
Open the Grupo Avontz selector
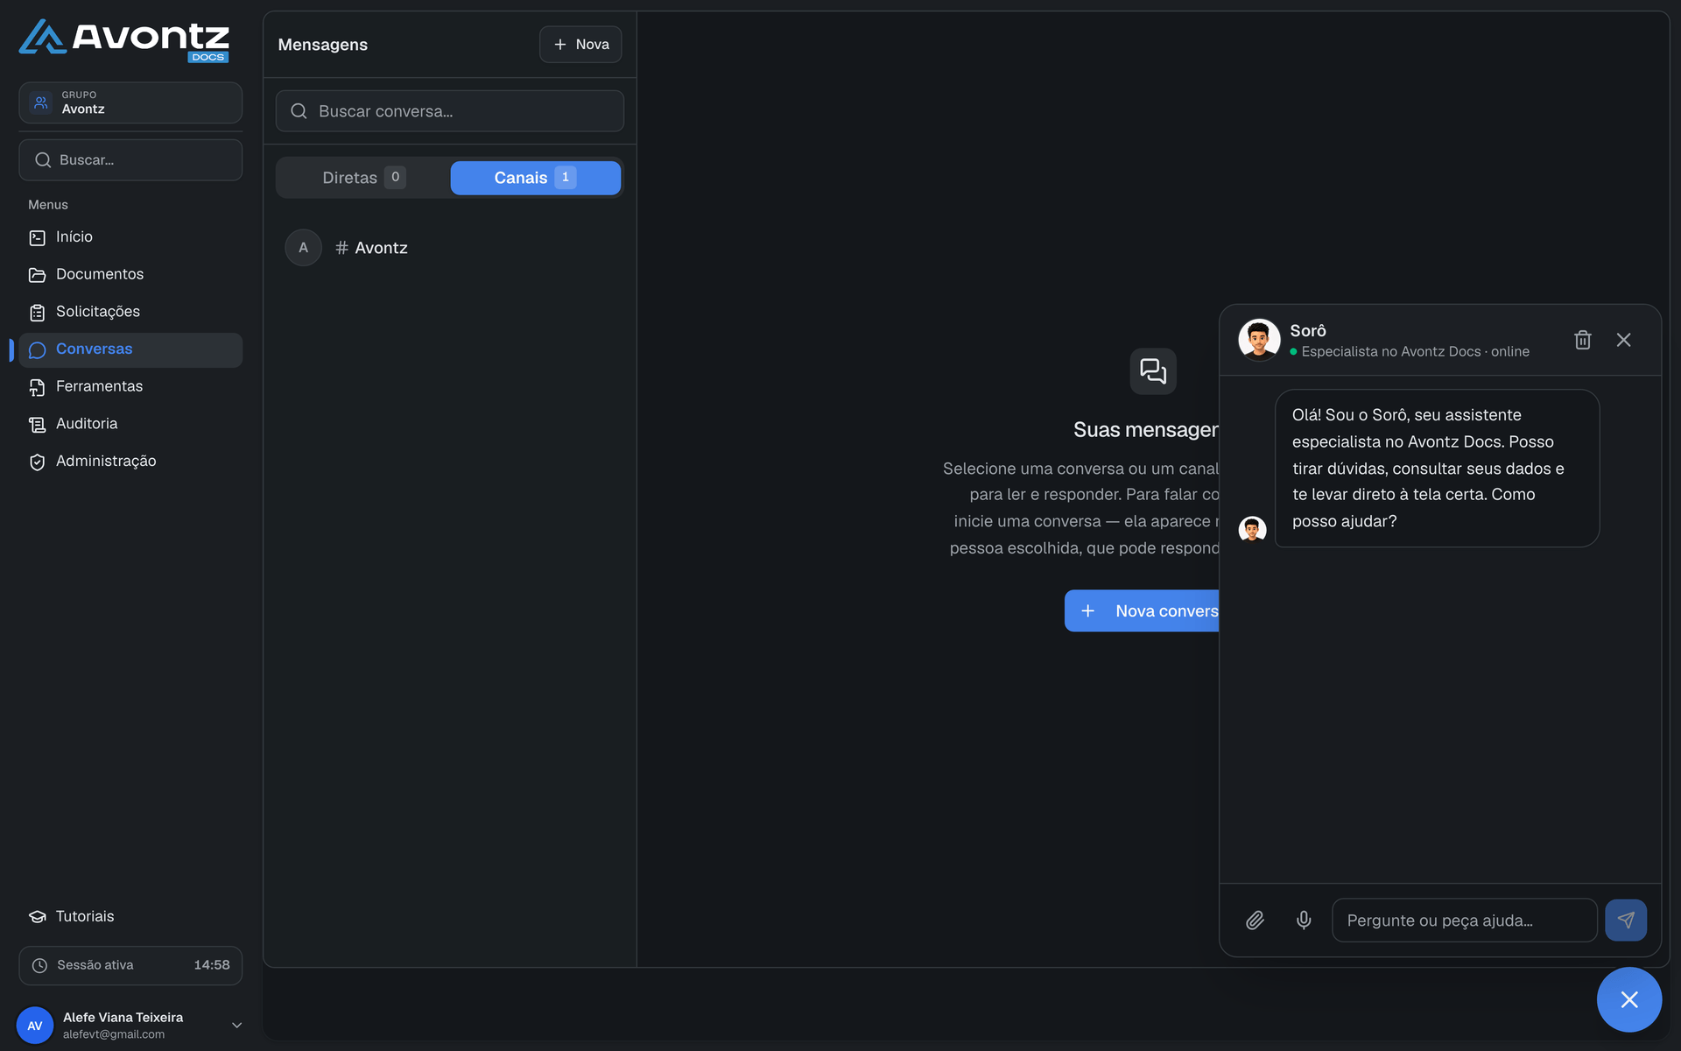pos(130,102)
